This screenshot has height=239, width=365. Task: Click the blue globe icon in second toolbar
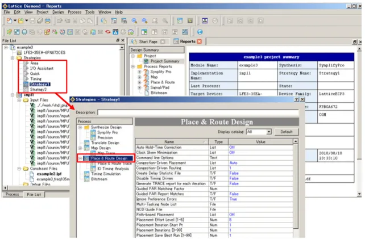(200, 32)
